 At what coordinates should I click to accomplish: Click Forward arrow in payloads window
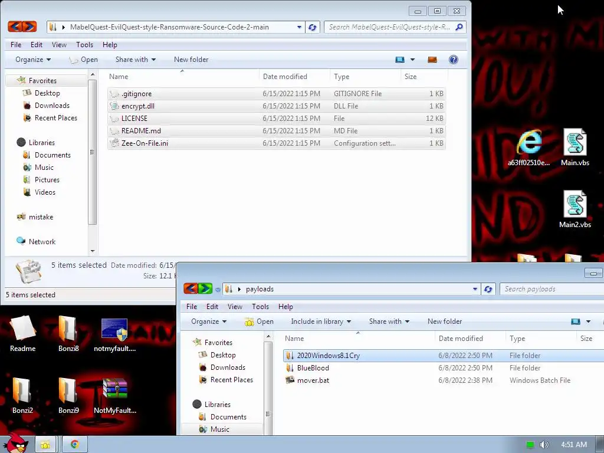205,288
